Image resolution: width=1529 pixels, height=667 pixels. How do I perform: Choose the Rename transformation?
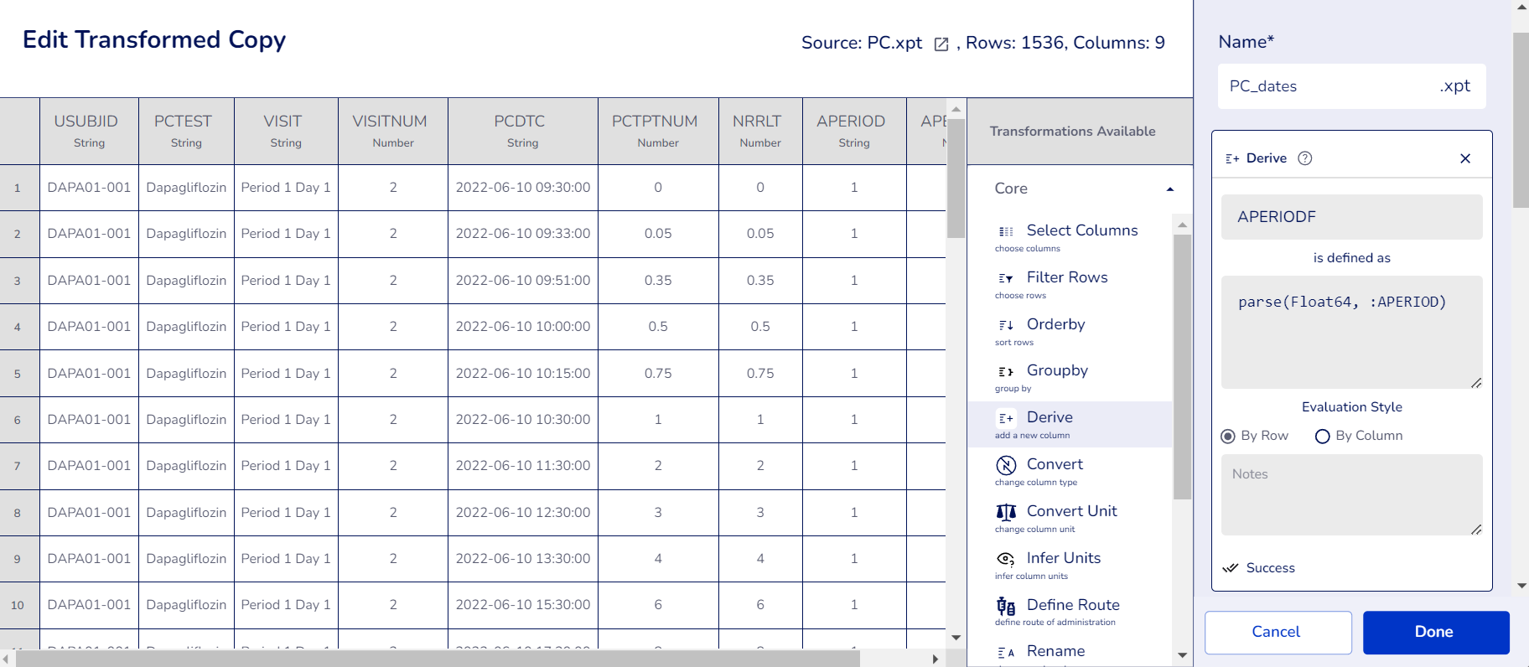tap(1070, 652)
